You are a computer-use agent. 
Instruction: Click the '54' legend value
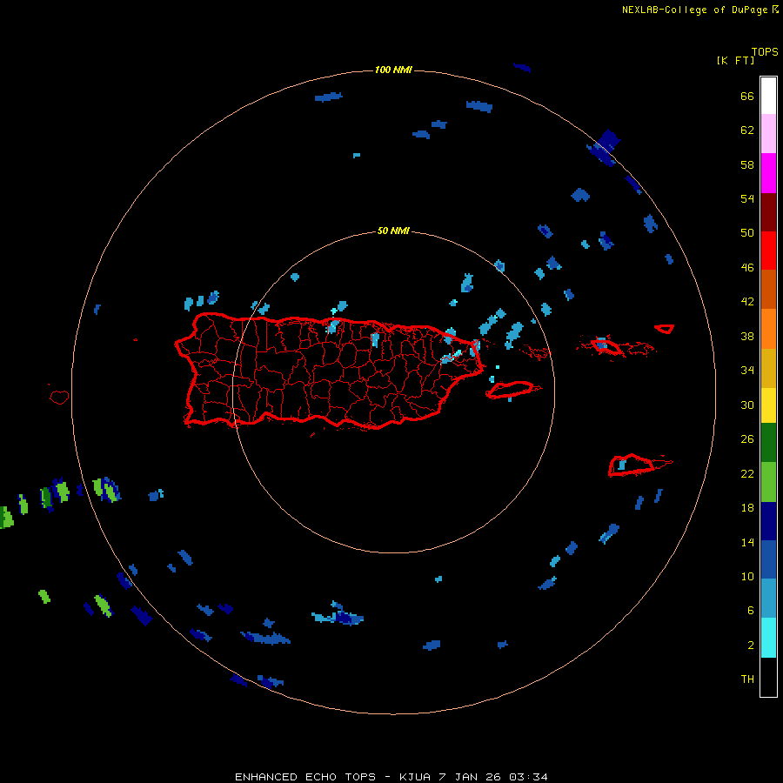coord(747,198)
